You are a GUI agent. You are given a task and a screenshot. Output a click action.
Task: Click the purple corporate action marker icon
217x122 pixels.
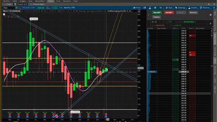tap(57, 116)
